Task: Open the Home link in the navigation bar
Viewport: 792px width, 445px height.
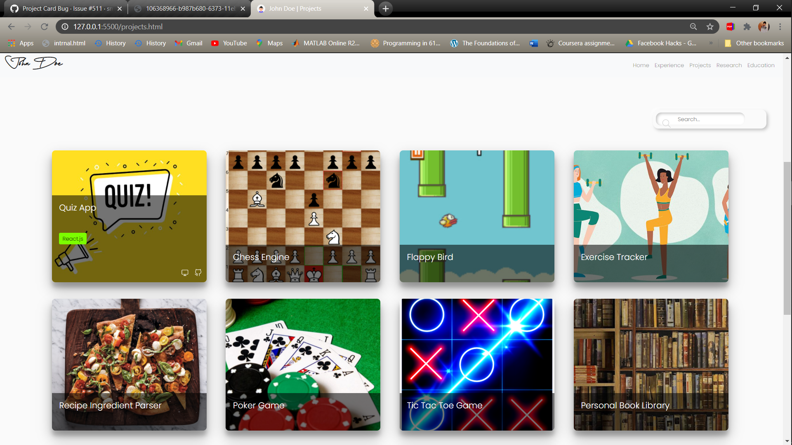Action: (641, 65)
